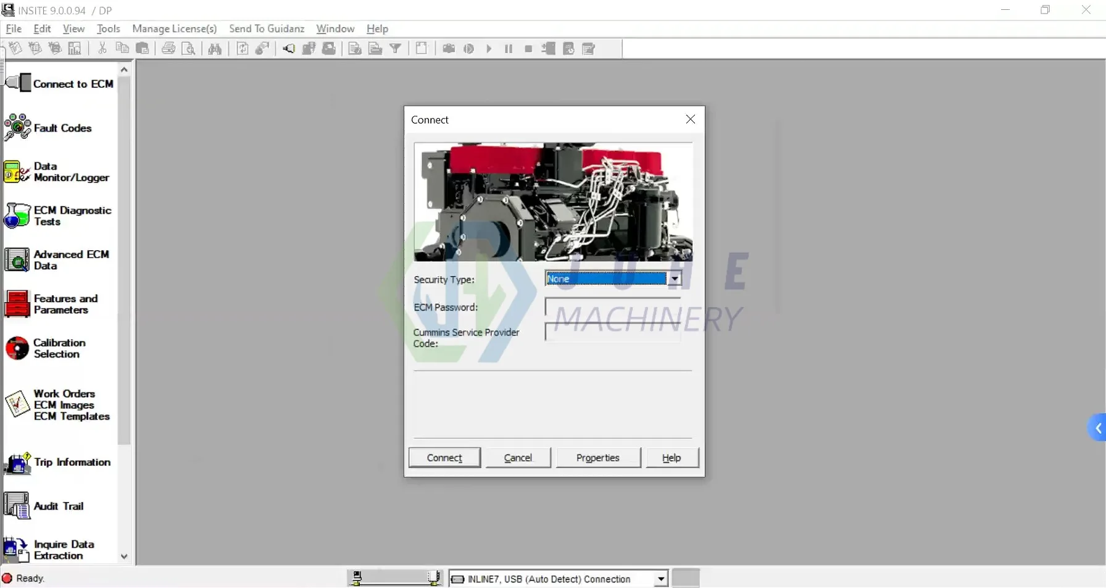Open the Send To Guidanz menu
Screen dimensions: 1106x588
click(267, 28)
